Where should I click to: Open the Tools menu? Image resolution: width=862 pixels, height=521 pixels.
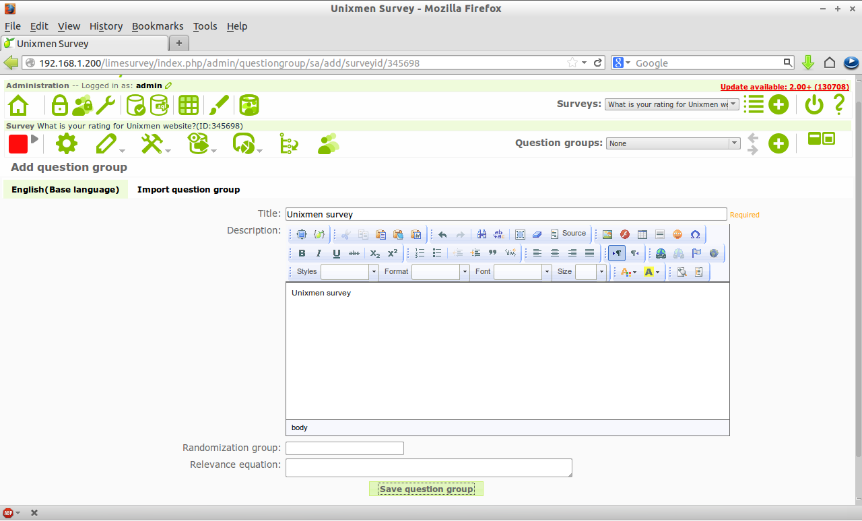(205, 26)
